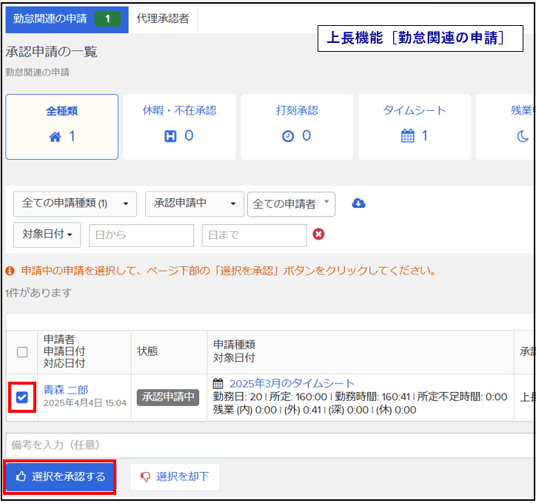Open the 対象日付 dropdown
The width and height of the screenshot is (536, 503).
tap(47, 234)
